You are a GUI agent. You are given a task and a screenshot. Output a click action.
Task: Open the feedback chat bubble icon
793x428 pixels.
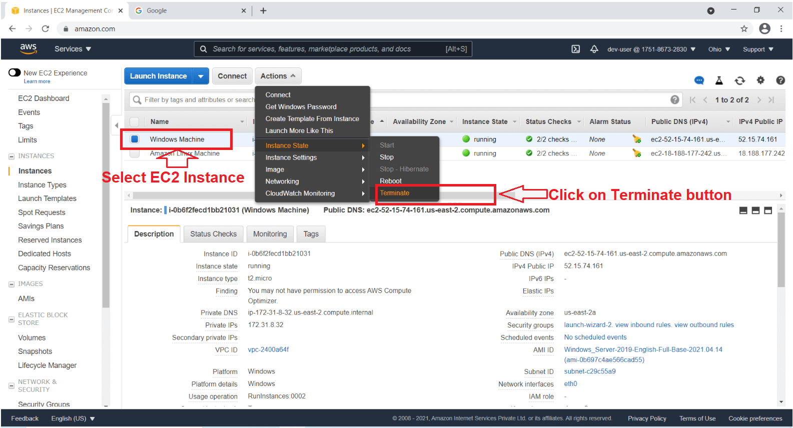point(699,80)
